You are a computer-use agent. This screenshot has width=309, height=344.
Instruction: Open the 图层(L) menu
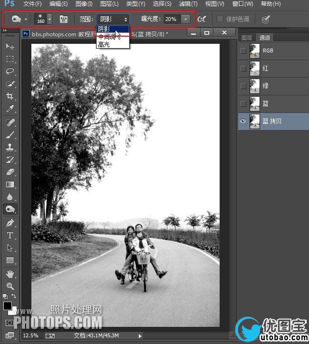[x=109, y=4]
